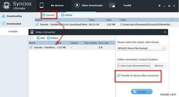Open the Toolkit tab
Viewport: 179px width, 97px height.
pyautogui.click(x=127, y=5)
